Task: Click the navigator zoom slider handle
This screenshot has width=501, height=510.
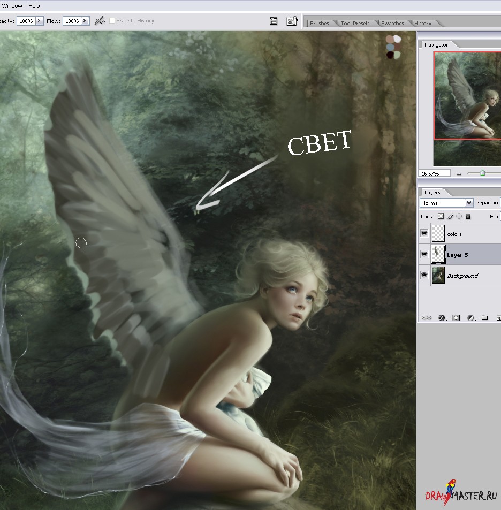Action: pos(482,173)
